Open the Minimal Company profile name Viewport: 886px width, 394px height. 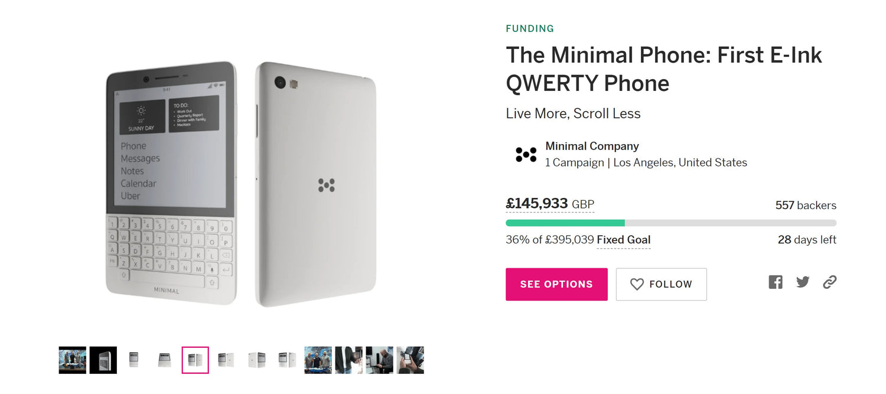pos(592,146)
